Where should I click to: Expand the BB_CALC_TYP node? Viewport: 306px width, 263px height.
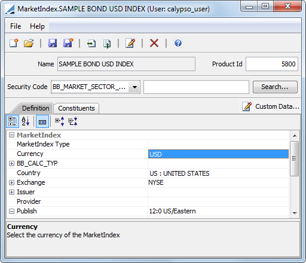coord(12,164)
